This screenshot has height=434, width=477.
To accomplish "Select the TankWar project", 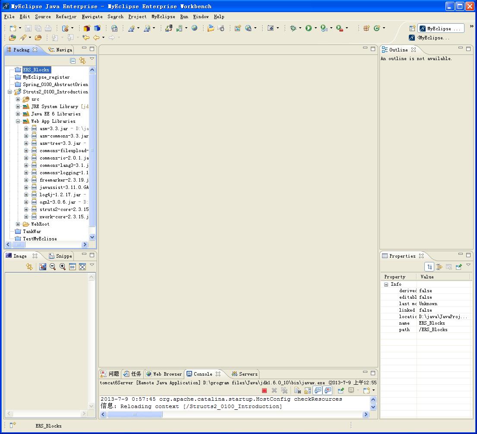I will [x=32, y=231].
